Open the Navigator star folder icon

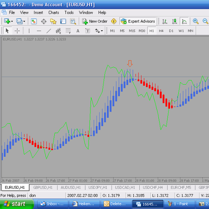53,21
